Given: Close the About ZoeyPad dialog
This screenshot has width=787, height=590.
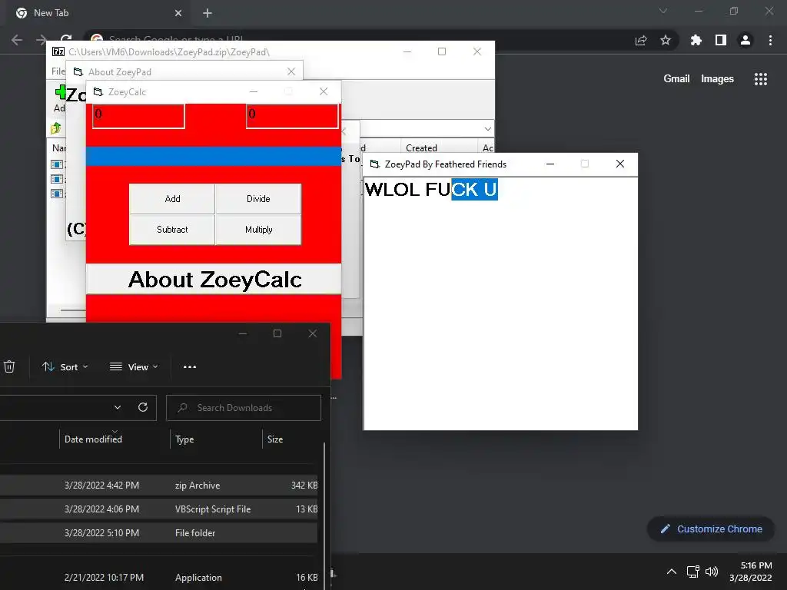Looking at the screenshot, I should (291, 71).
